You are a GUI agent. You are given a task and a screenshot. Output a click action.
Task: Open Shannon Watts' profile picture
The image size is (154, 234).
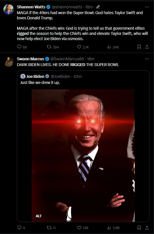pyautogui.click(x=8, y=9)
